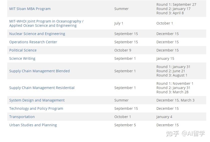The width and height of the screenshot is (210, 142).
Task: Open the MIT Sloan MBA Program link
Action: [30, 9]
